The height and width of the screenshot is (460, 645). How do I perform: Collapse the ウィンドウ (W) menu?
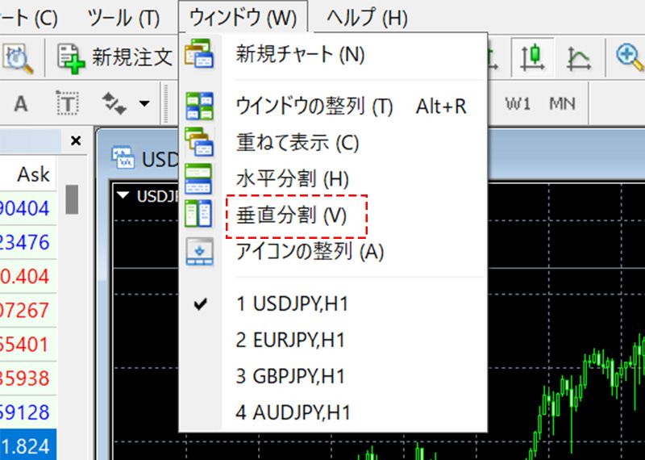point(243,17)
